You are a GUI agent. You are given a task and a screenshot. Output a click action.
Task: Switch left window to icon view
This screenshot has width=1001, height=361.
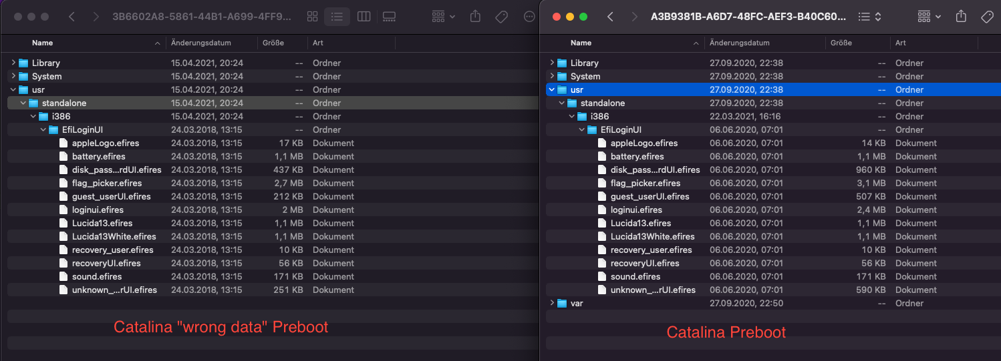(x=312, y=17)
